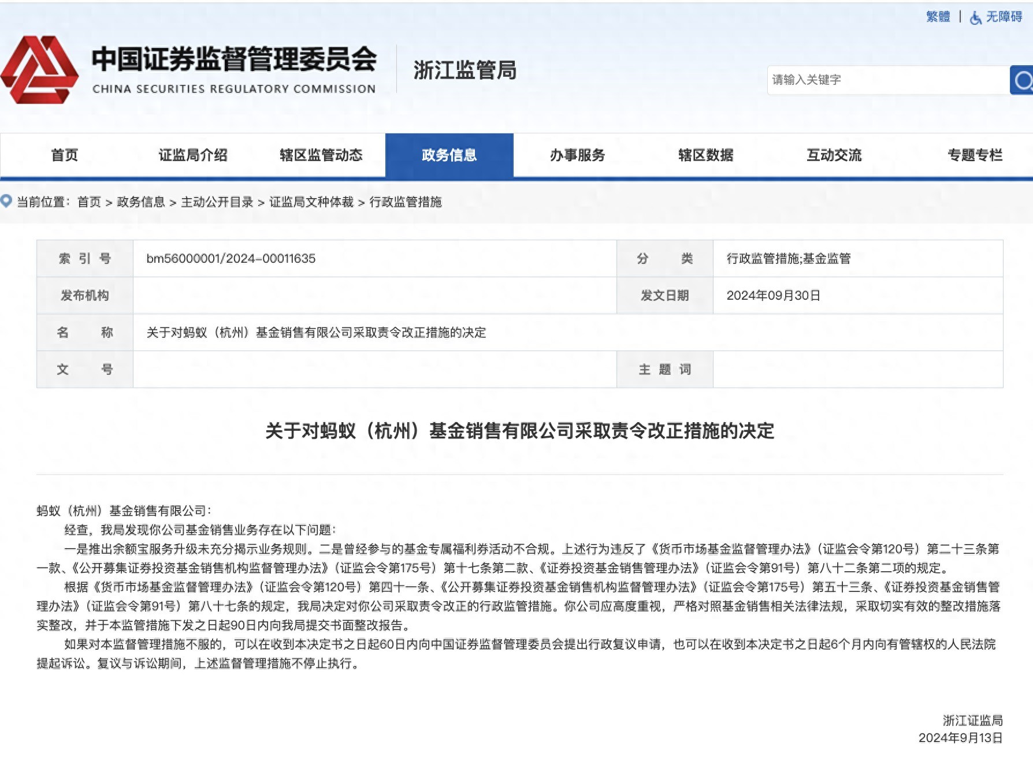Select the 政务信息 navigation tab
This screenshot has width=1033, height=760.
[x=449, y=155]
